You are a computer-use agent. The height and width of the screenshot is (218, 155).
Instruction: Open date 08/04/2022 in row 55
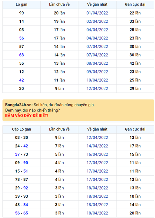click(x=97, y=63)
